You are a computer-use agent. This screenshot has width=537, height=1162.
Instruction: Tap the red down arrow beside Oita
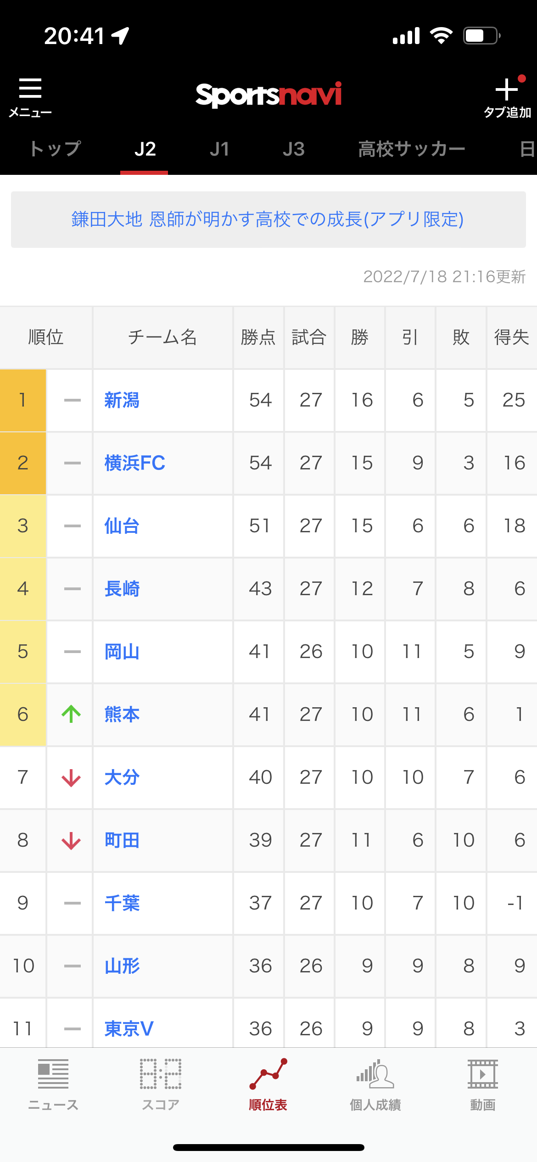coord(71,777)
